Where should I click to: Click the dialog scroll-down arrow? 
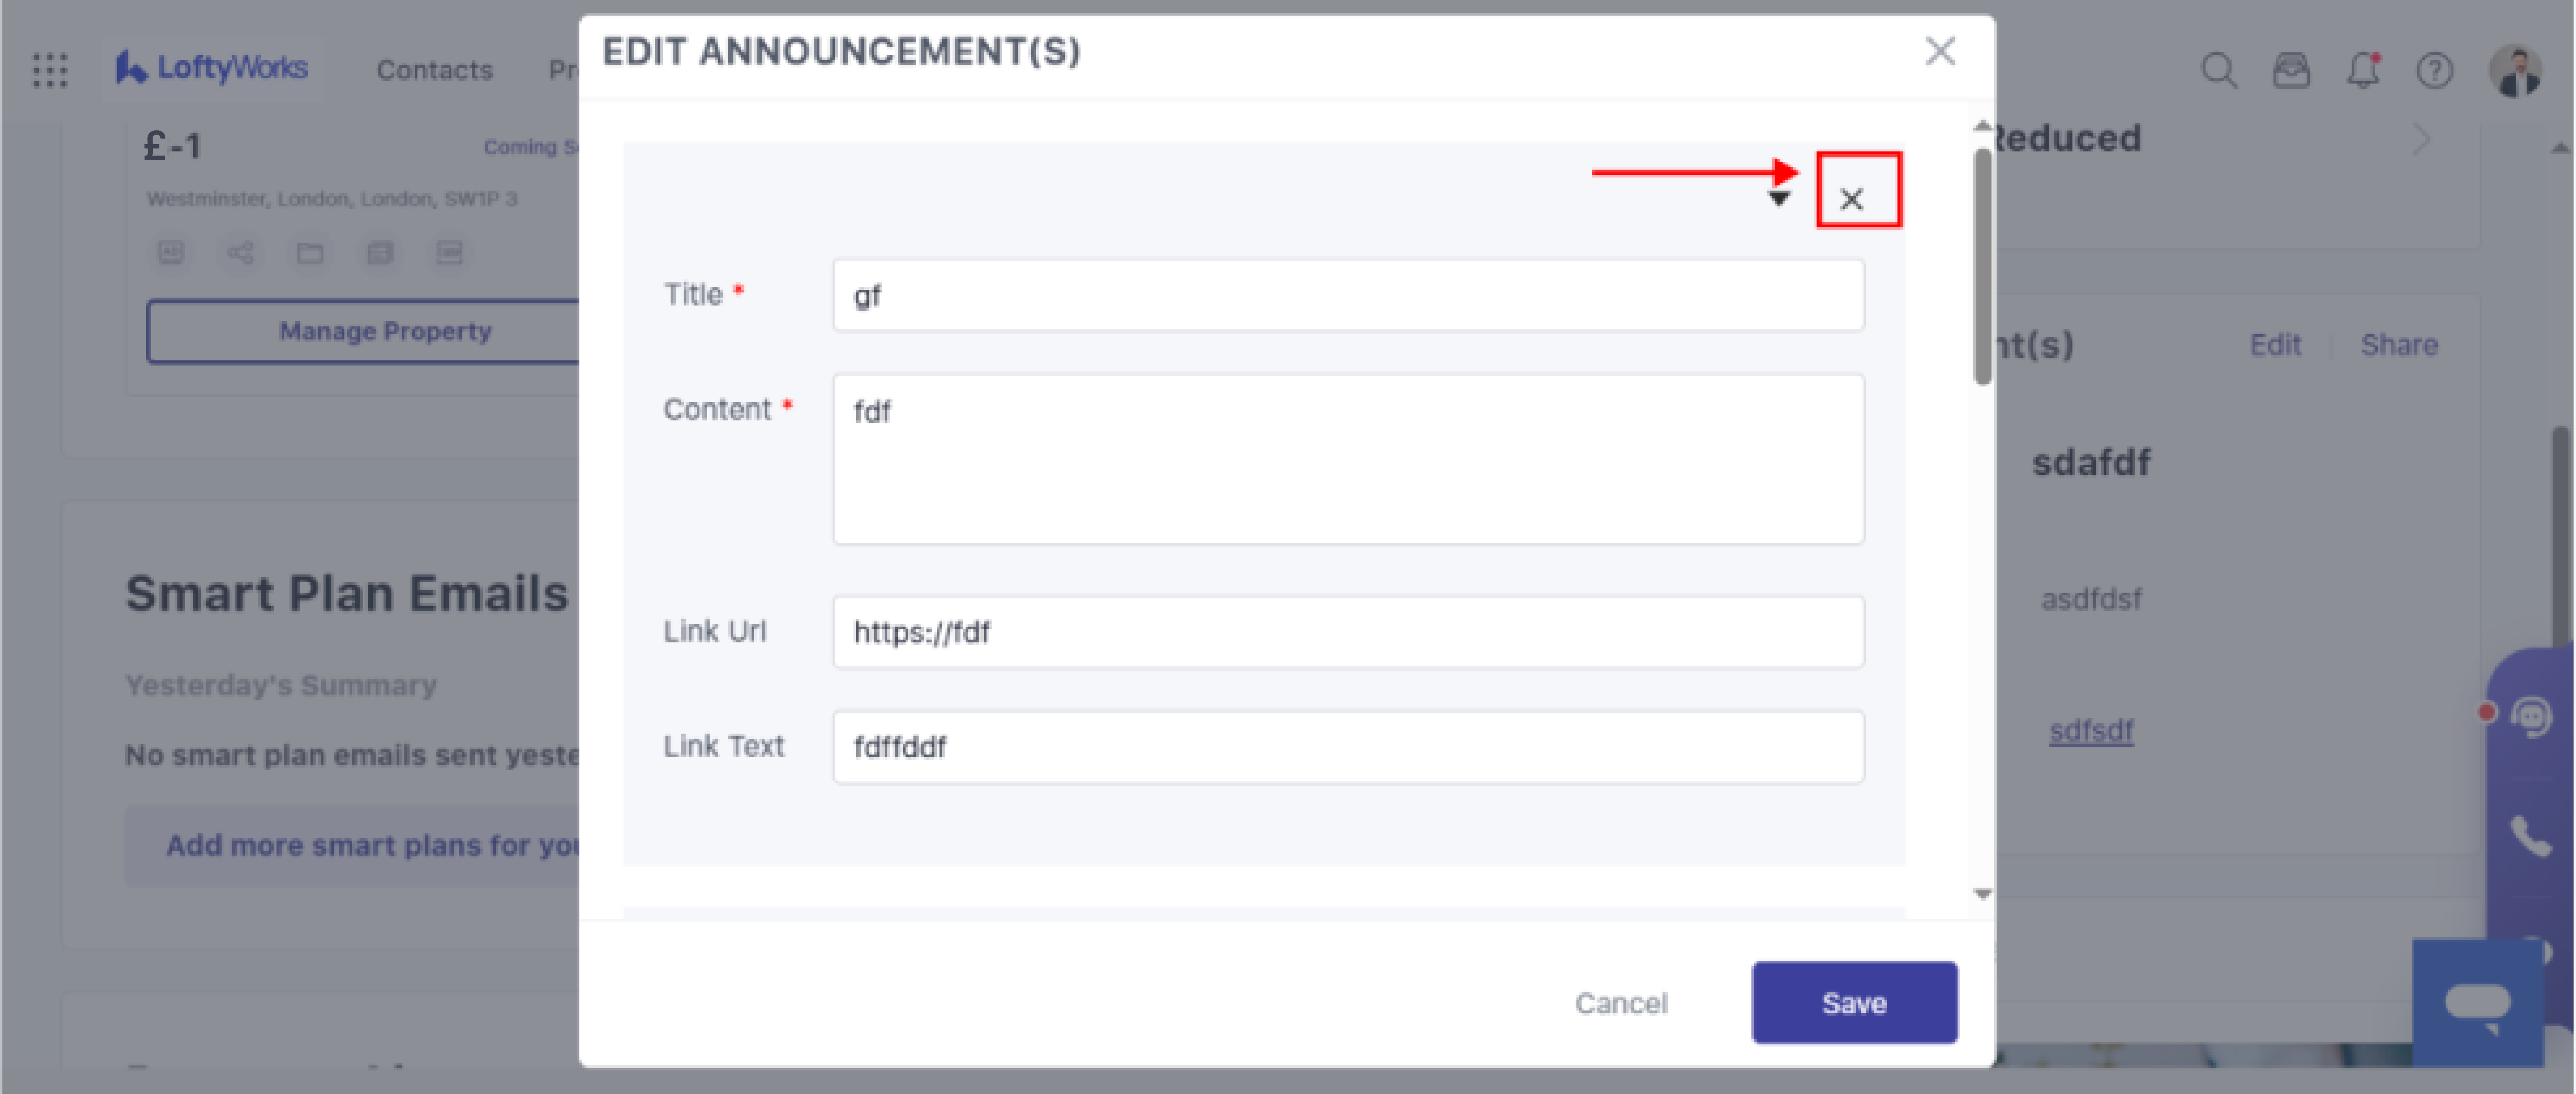point(1982,894)
